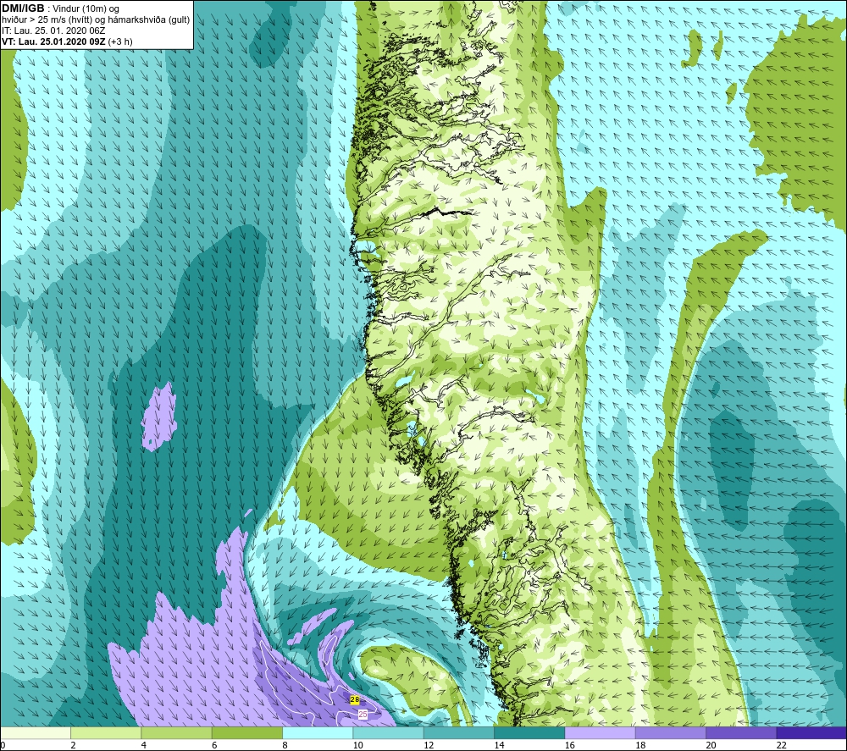
Task: Click the 4–6 m/s green legend swatch
Action: point(177,733)
